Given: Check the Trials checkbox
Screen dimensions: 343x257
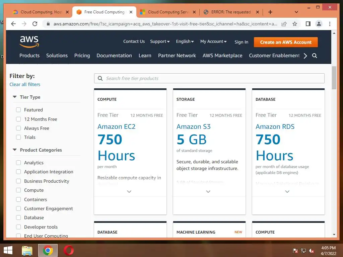Looking at the screenshot, I should (x=18, y=137).
